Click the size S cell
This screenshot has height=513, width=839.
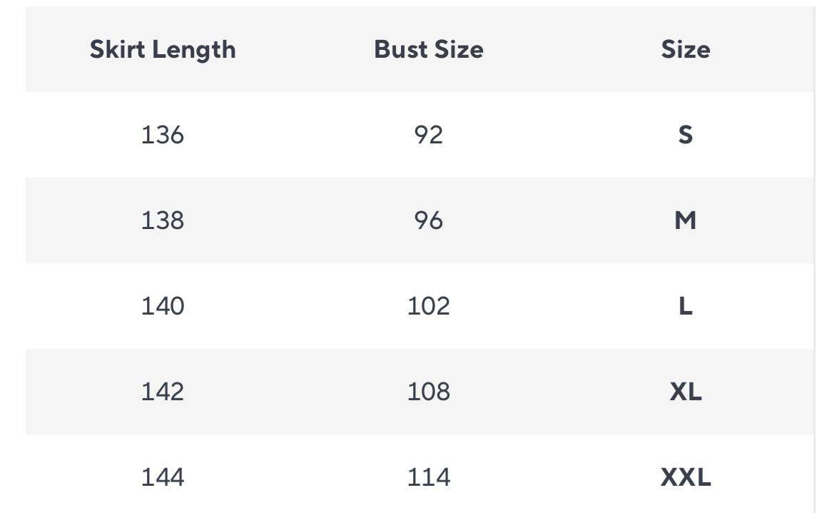tap(686, 135)
